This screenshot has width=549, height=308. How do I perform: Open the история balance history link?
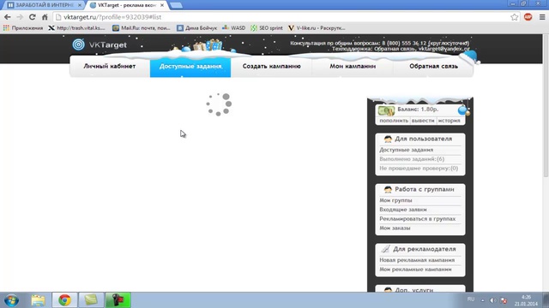coord(449,121)
